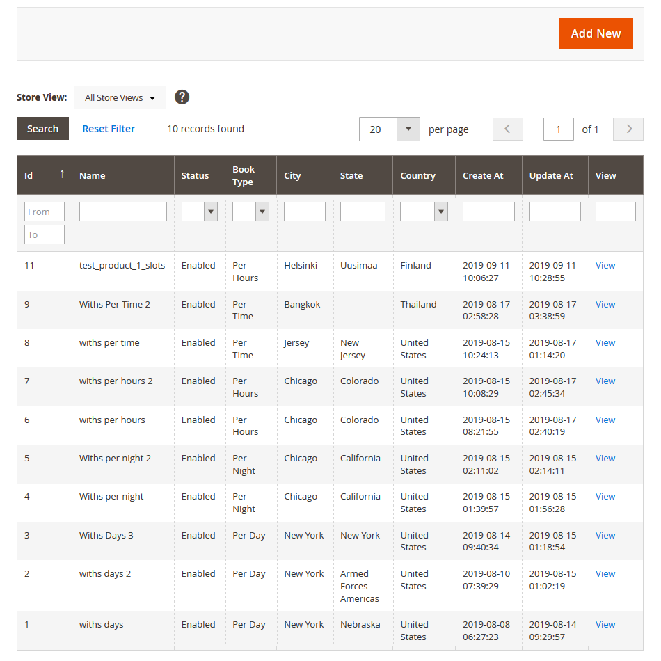This screenshot has height=661, width=661.
Task: Expand the Status filter dropdown
Action: coord(210,212)
